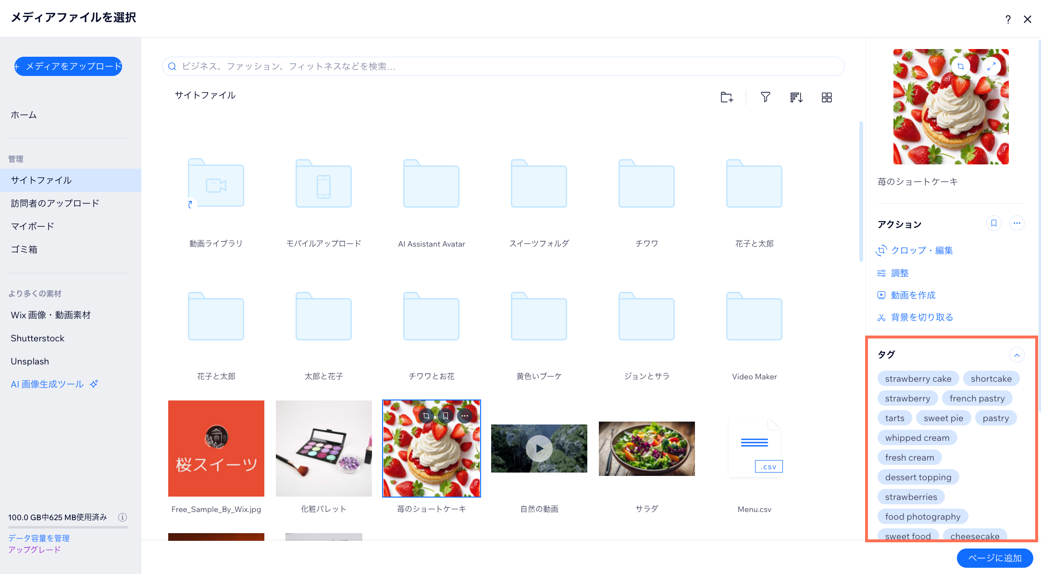
Task: Click the crop icon on the preview image
Action: point(961,67)
